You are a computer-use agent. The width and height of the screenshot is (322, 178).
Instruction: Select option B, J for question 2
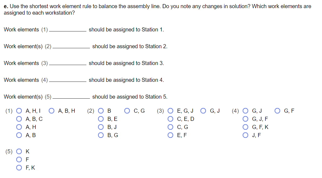(100, 127)
